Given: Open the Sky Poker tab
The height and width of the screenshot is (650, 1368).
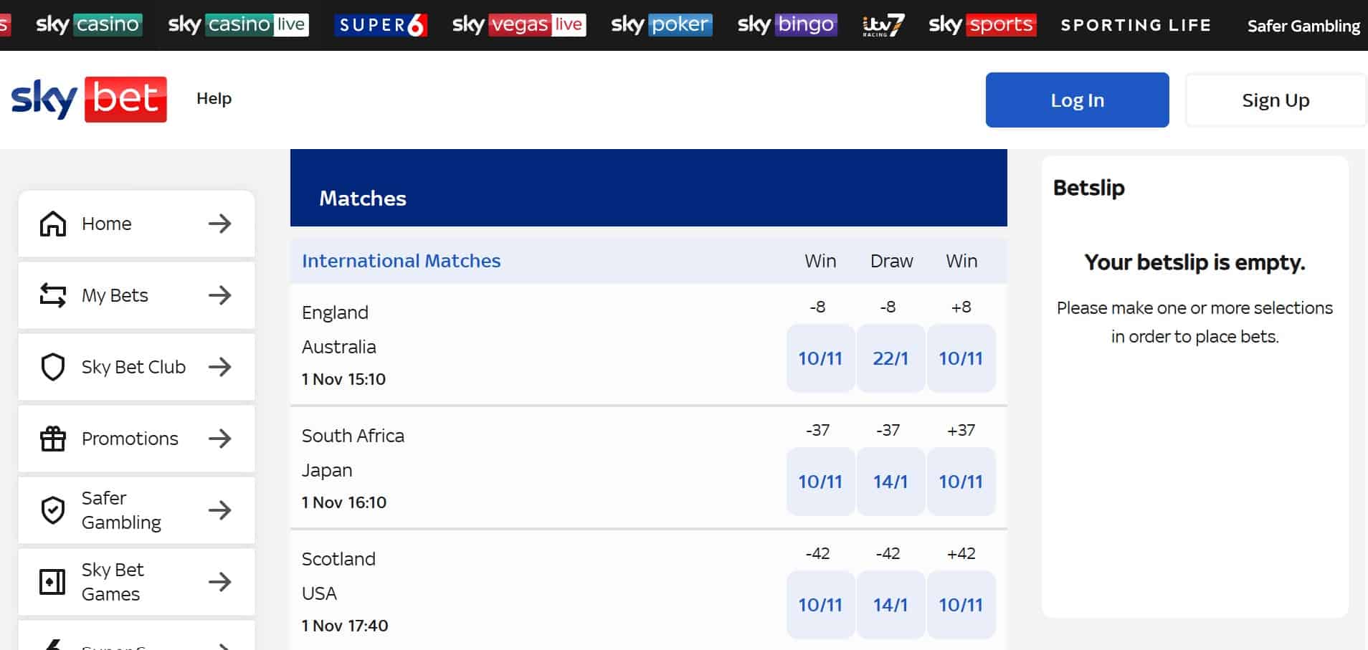Looking at the screenshot, I should 661,25.
